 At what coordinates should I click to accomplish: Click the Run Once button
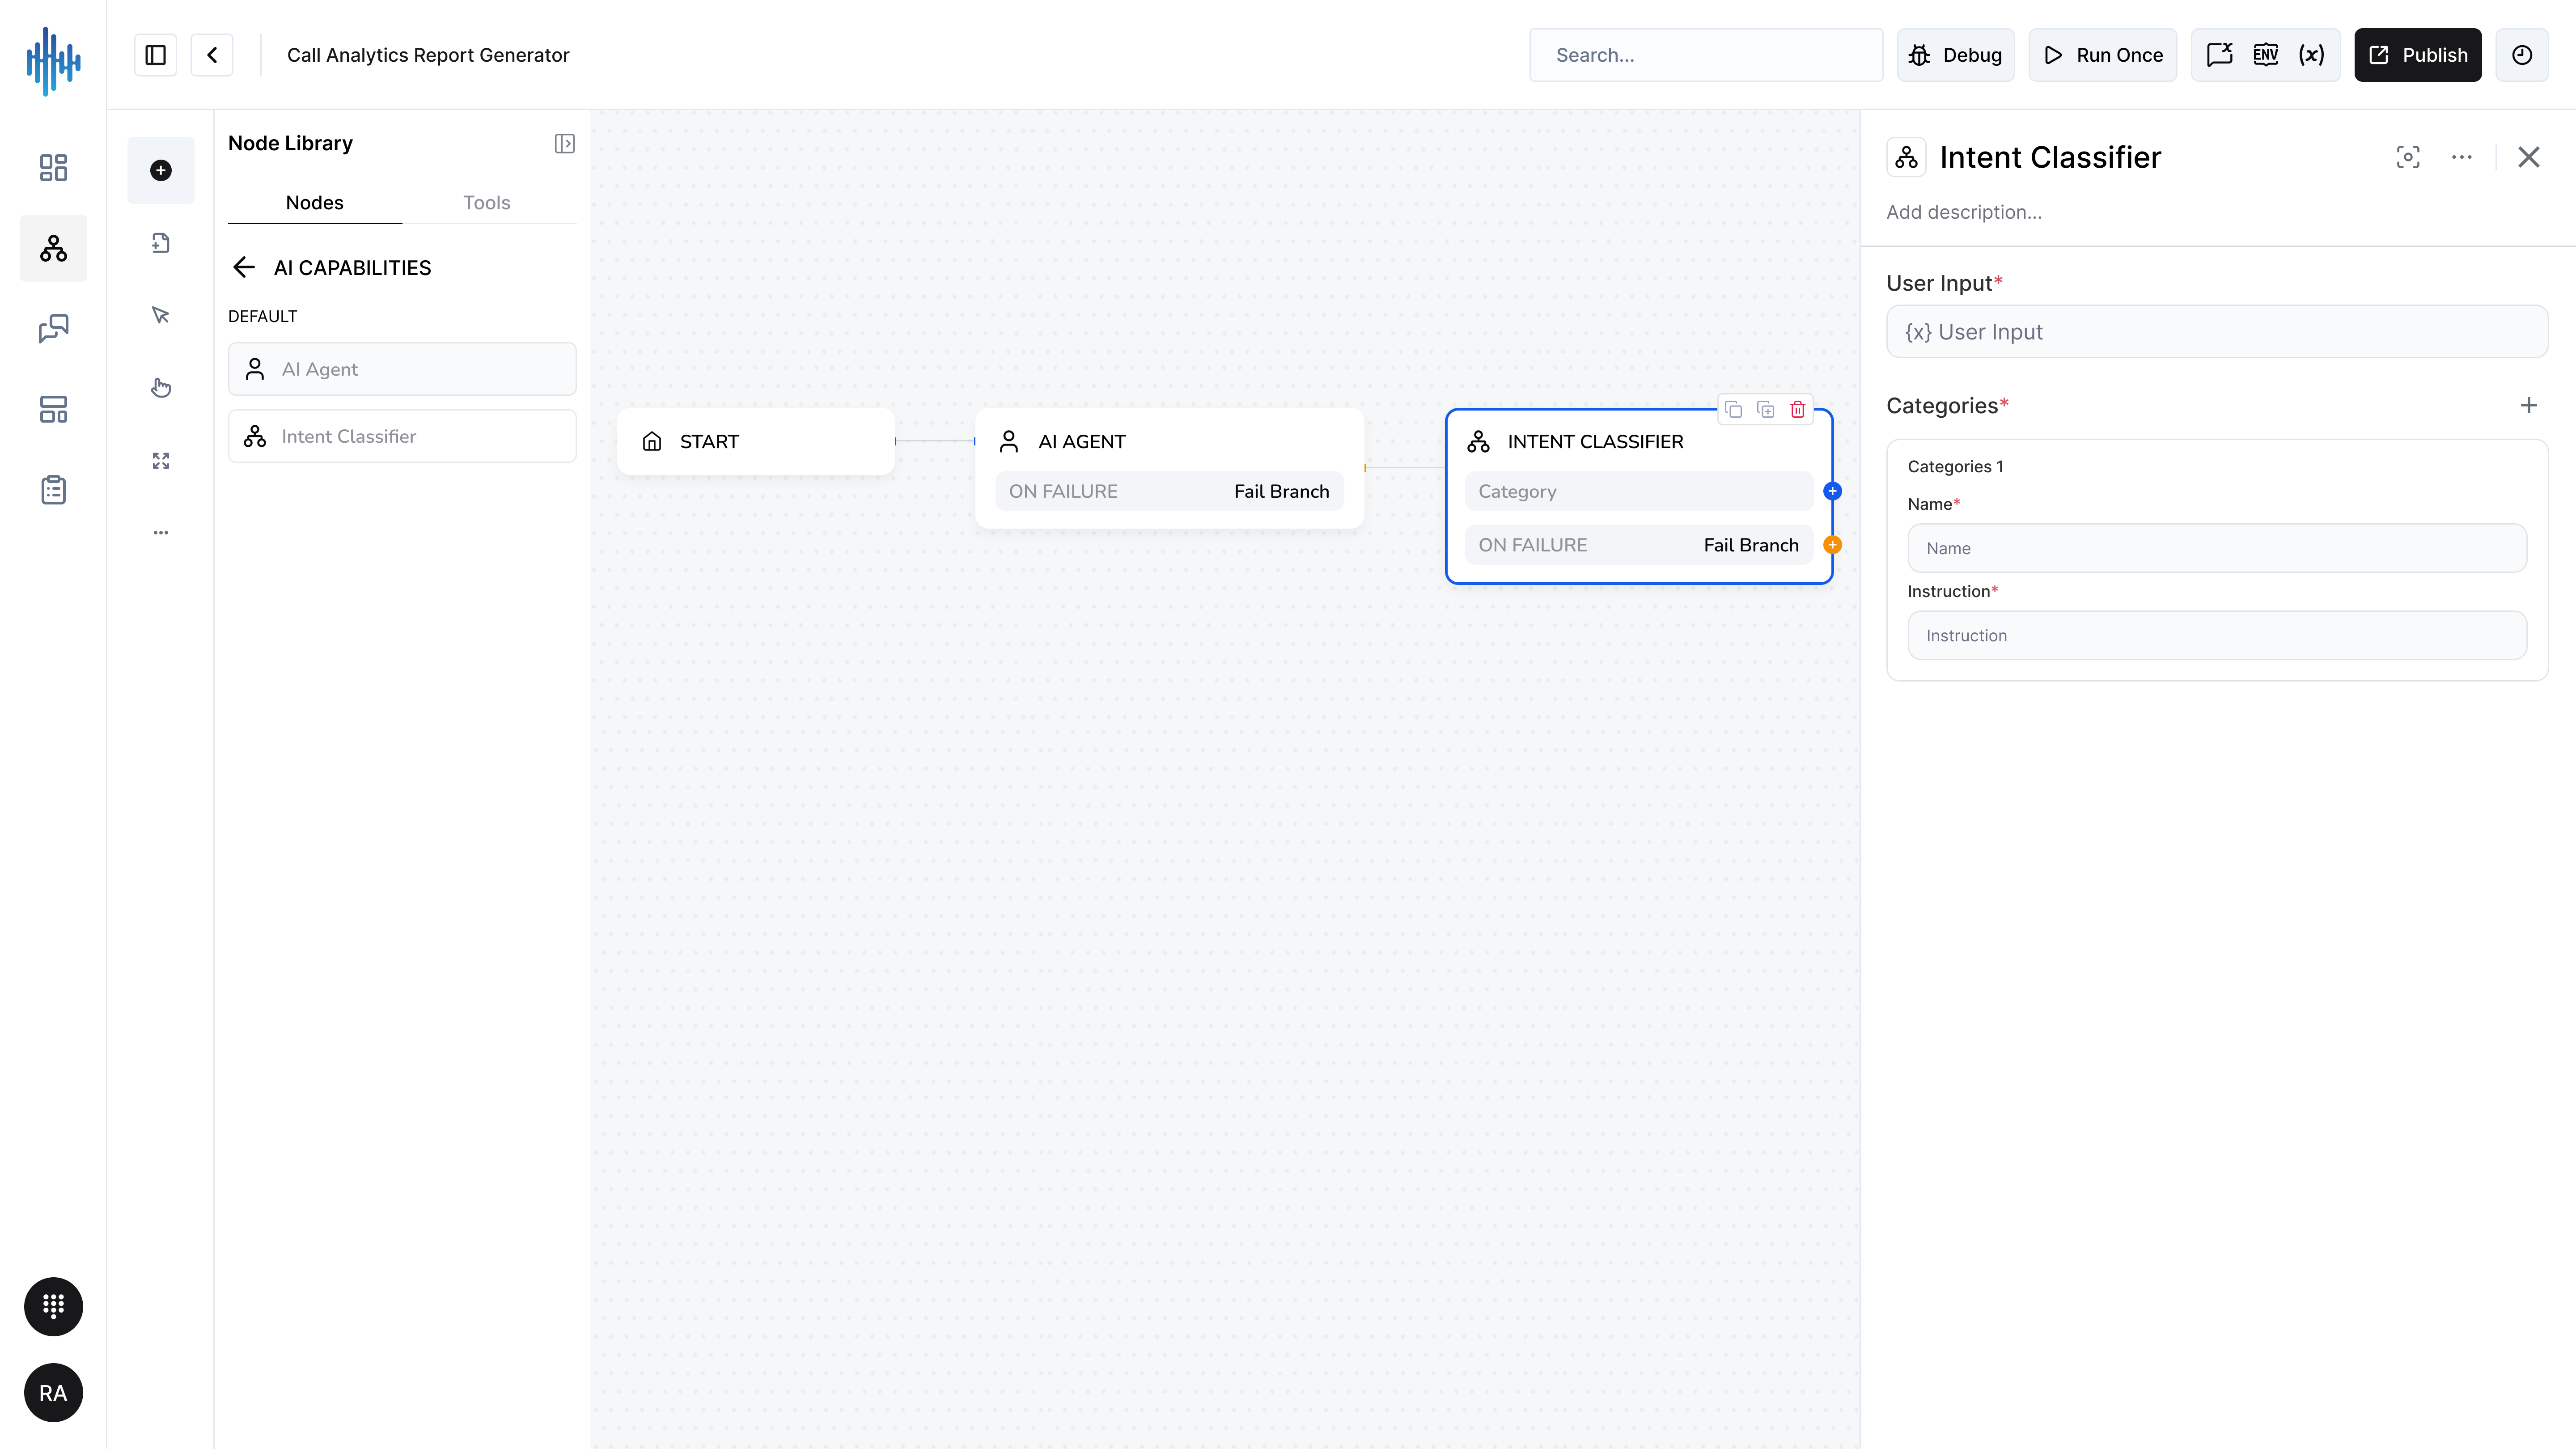(2102, 55)
